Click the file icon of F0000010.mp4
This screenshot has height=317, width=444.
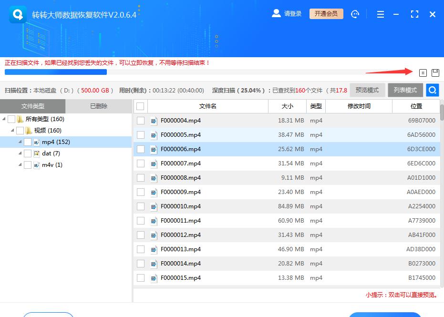click(154, 206)
